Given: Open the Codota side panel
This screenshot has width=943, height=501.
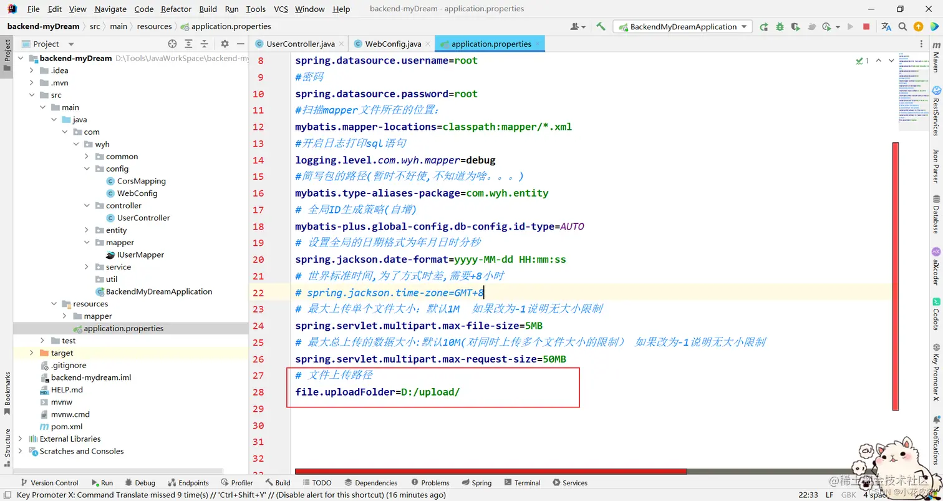Looking at the screenshot, I should point(936,314).
